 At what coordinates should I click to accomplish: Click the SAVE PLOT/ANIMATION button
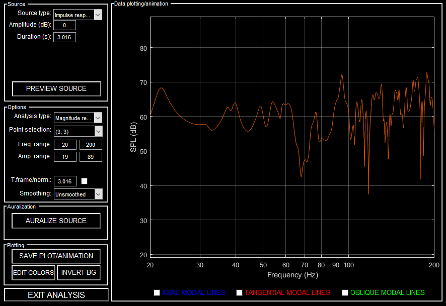point(56,256)
